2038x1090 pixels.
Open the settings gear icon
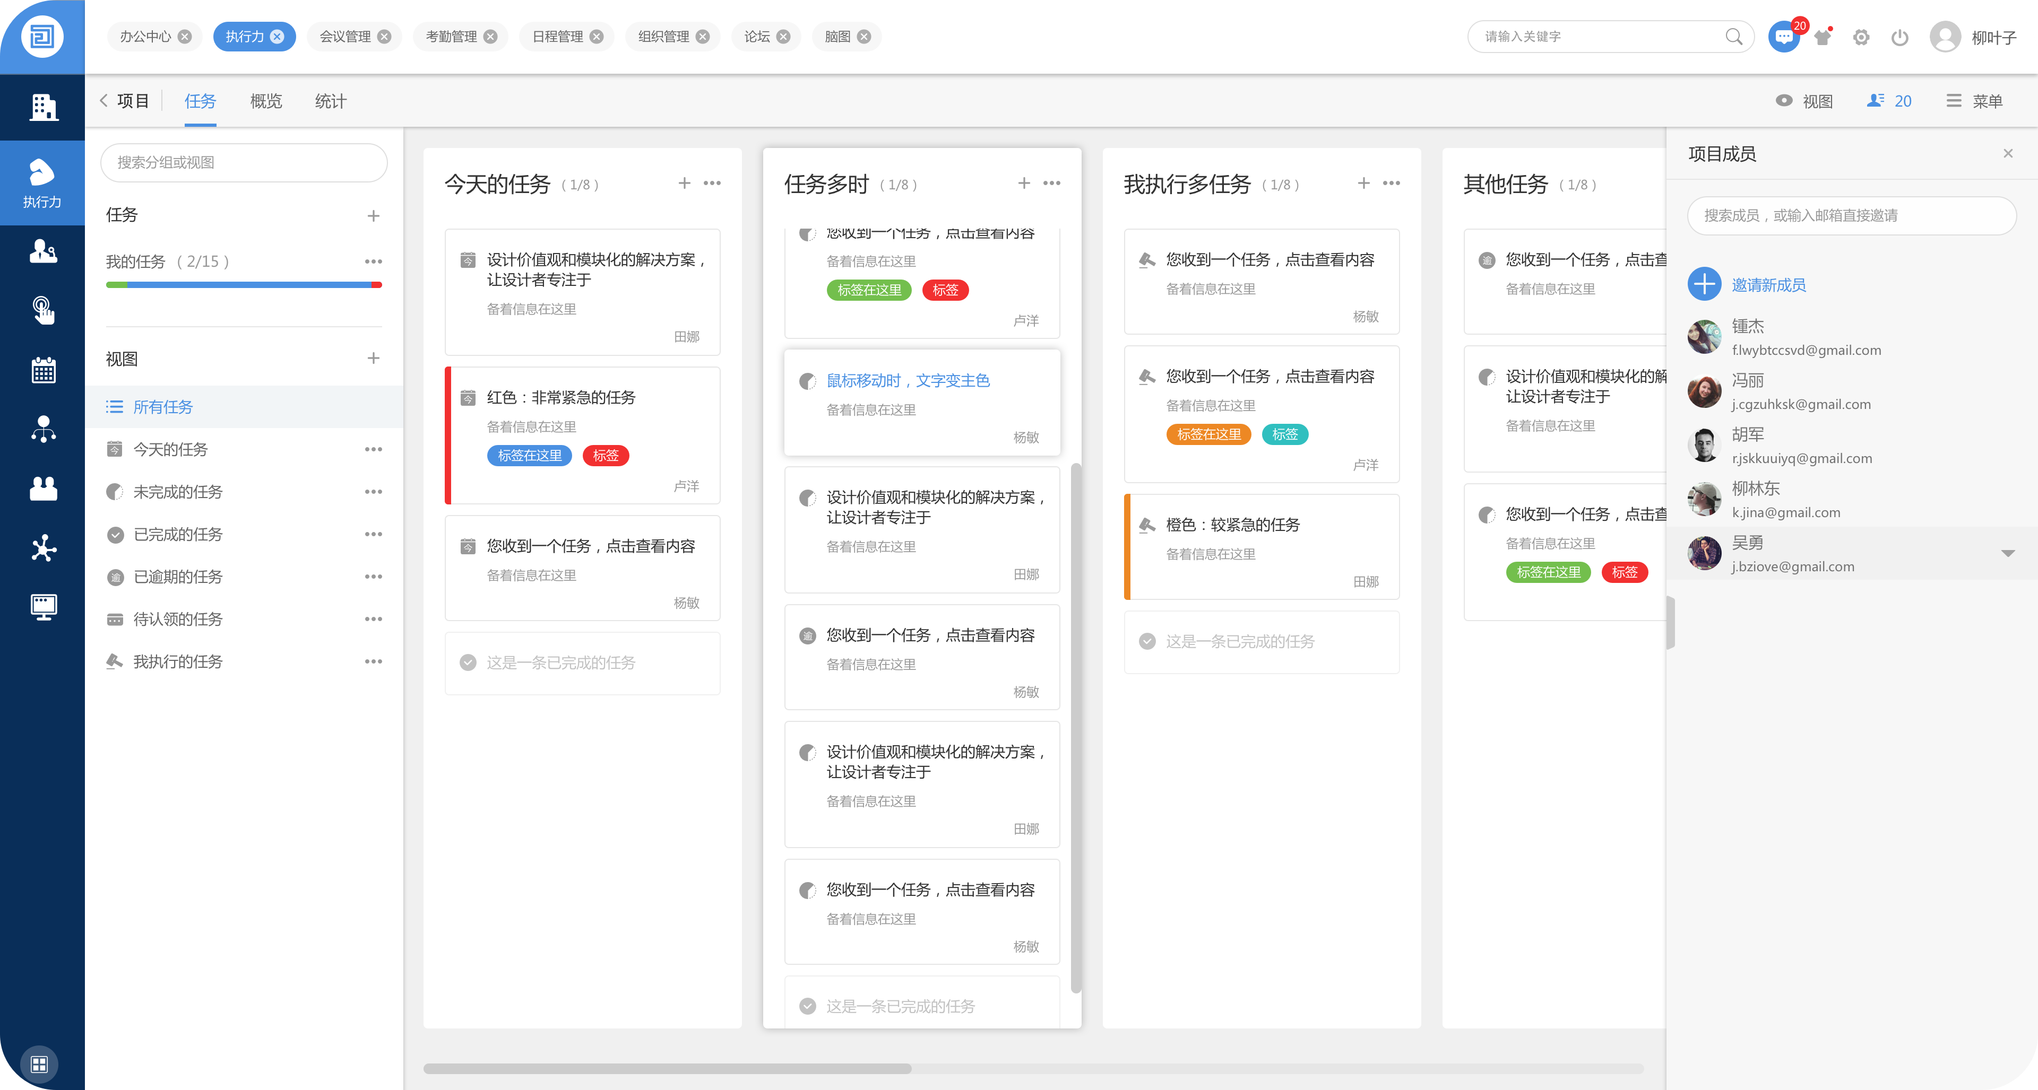1861,37
